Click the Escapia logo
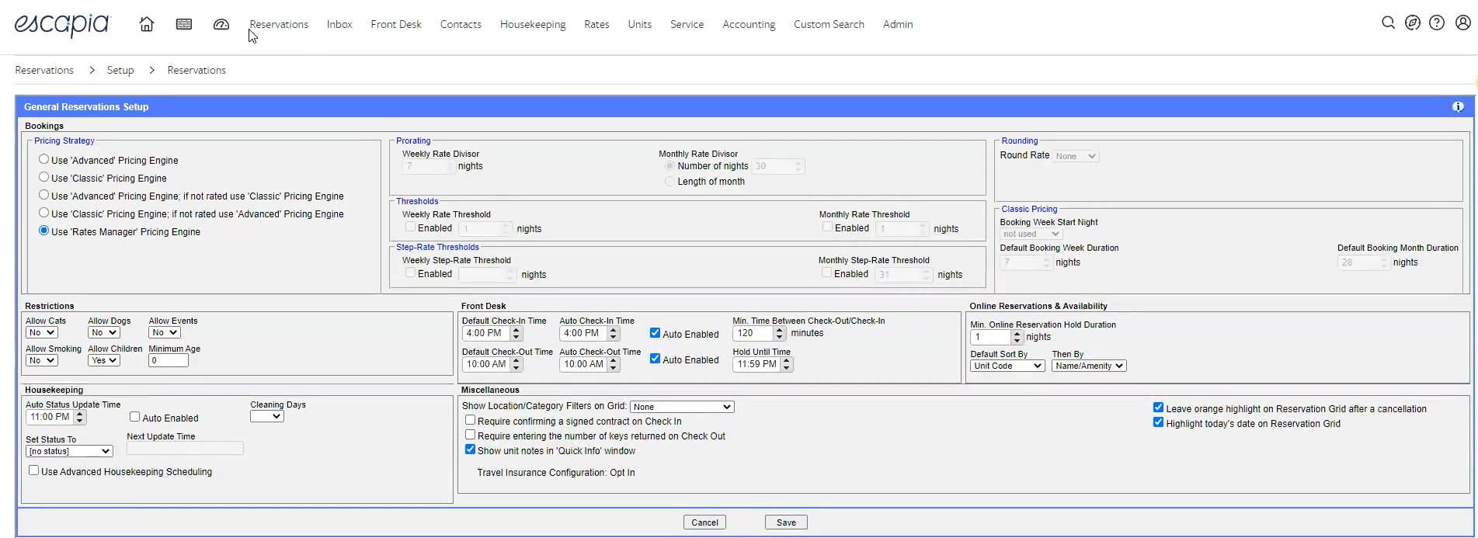Viewport: 1478px width, 538px height. pyautogui.click(x=62, y=24)
